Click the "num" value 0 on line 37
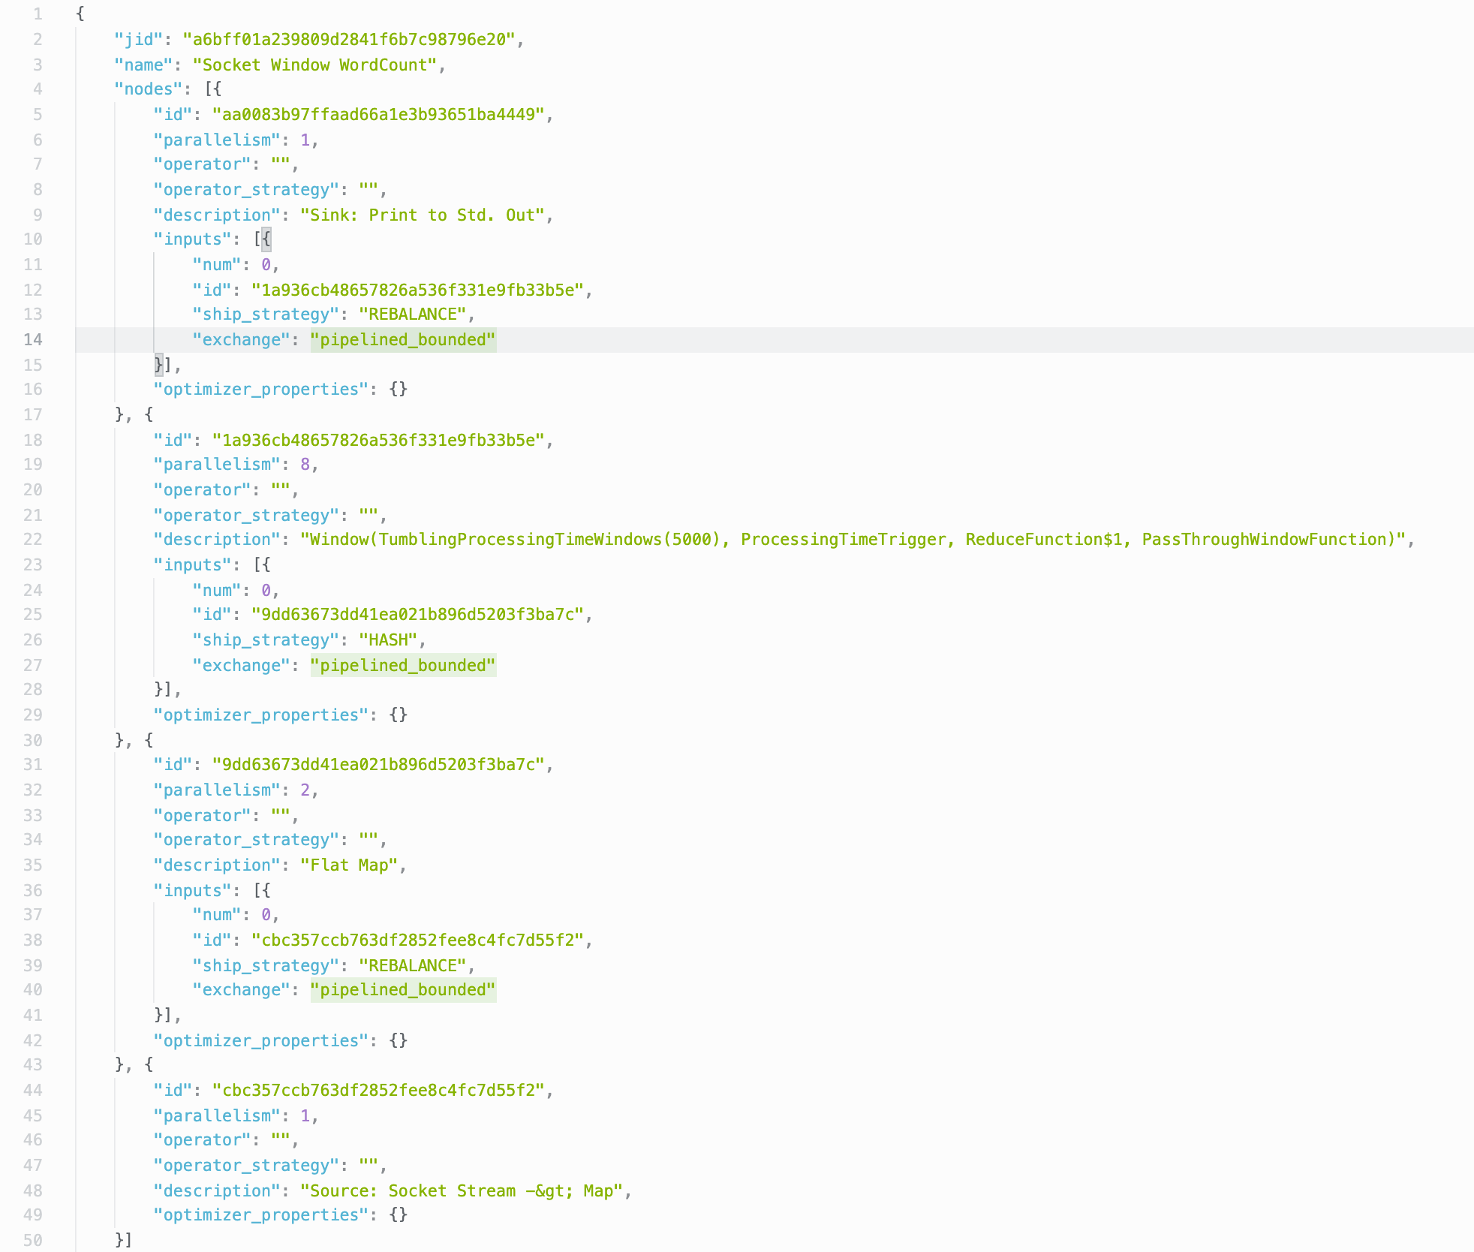The height and width of the screenshot is (1252, 1474). click(x=266, y=915)
